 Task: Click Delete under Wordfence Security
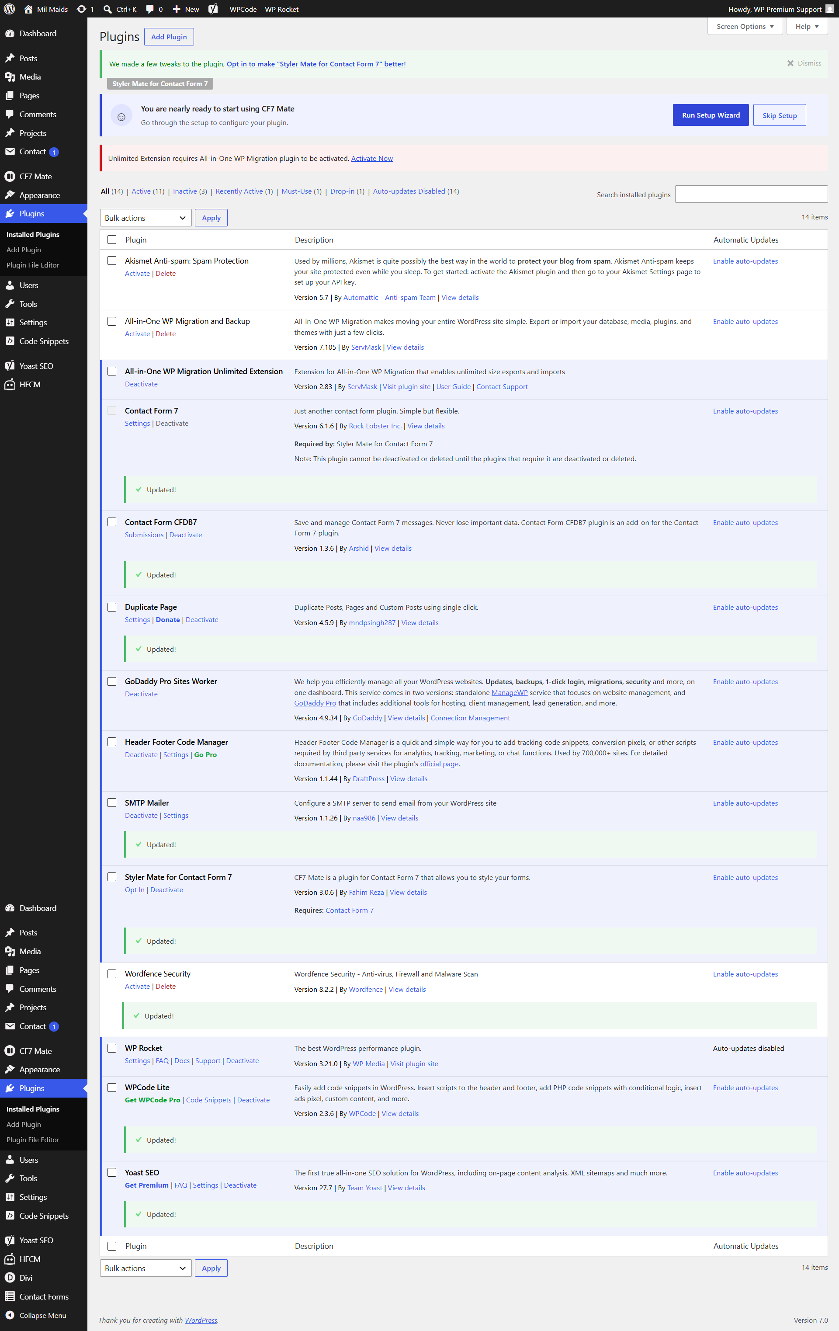166,986
